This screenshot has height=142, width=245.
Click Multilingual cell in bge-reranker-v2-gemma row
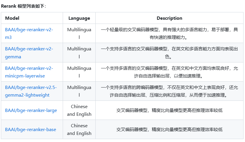pyautogui.click(x=79, y=53)
